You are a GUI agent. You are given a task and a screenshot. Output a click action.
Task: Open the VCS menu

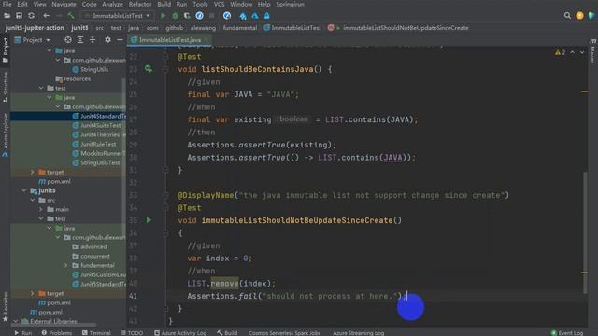[x=219, y=4]
